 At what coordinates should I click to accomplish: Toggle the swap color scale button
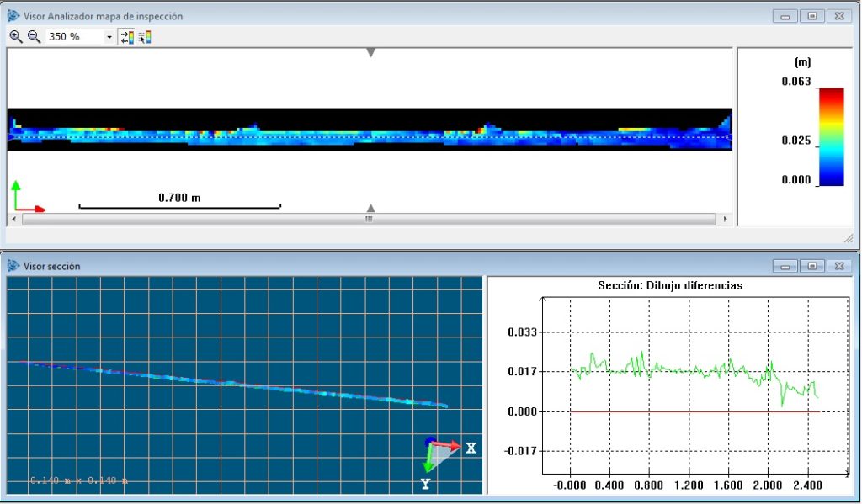point(127,37)
